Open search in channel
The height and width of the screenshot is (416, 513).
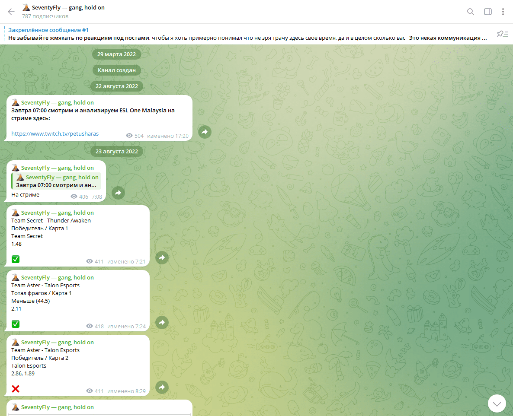tap(471, 12)
